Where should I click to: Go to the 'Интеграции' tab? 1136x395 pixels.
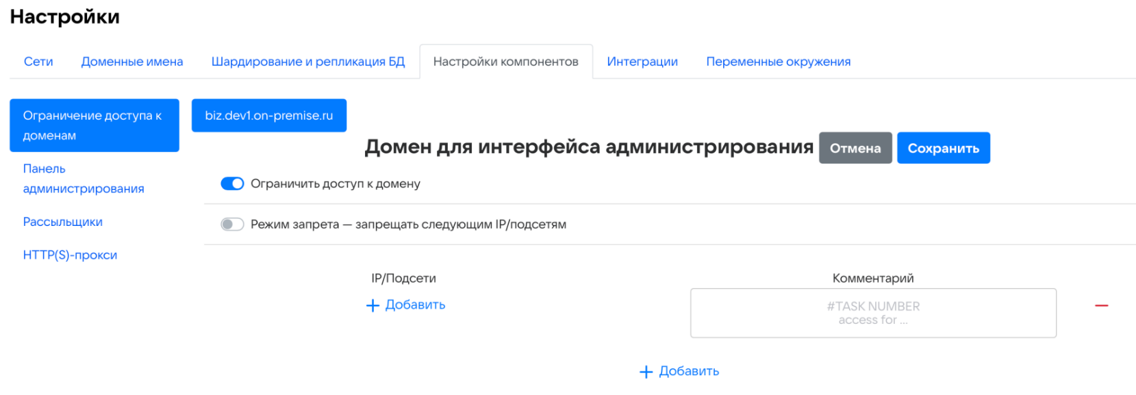(x=642, y=62)
